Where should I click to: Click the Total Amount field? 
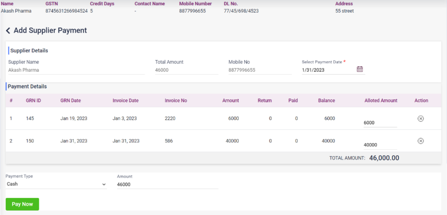186,70
